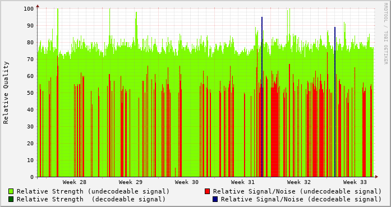
Task: Select the Week 30 axis label
Action: [x=186, y=182]
